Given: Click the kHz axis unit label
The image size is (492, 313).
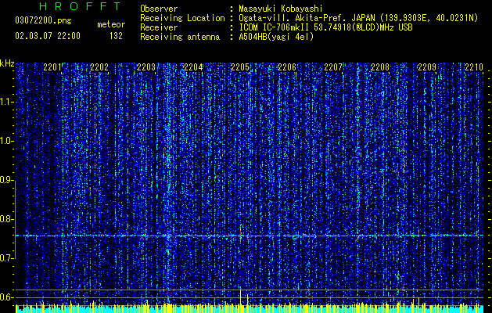Looking at the screenshot, I should (x=7, y=63).
